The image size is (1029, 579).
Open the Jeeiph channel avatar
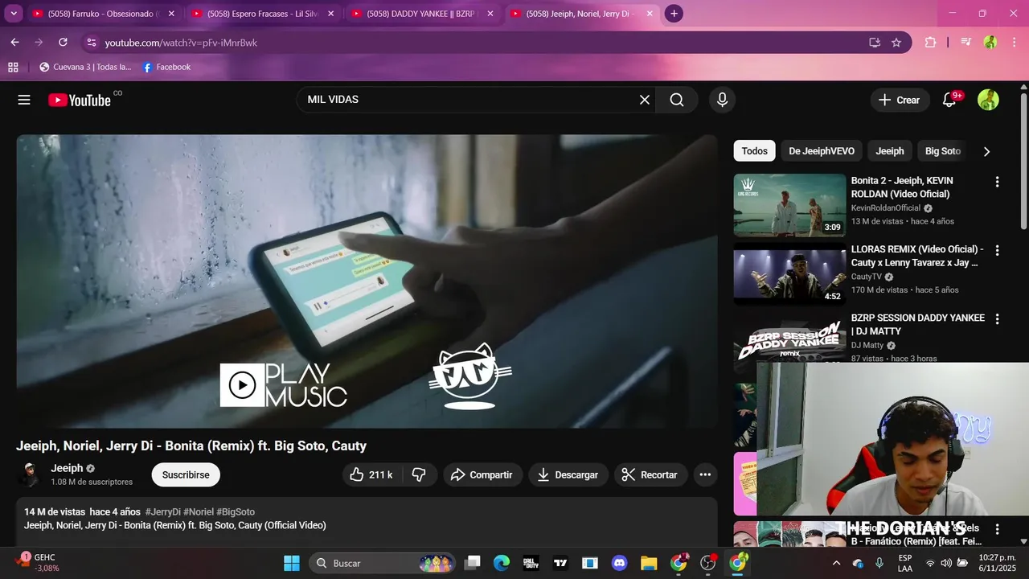tap(30, 474)
